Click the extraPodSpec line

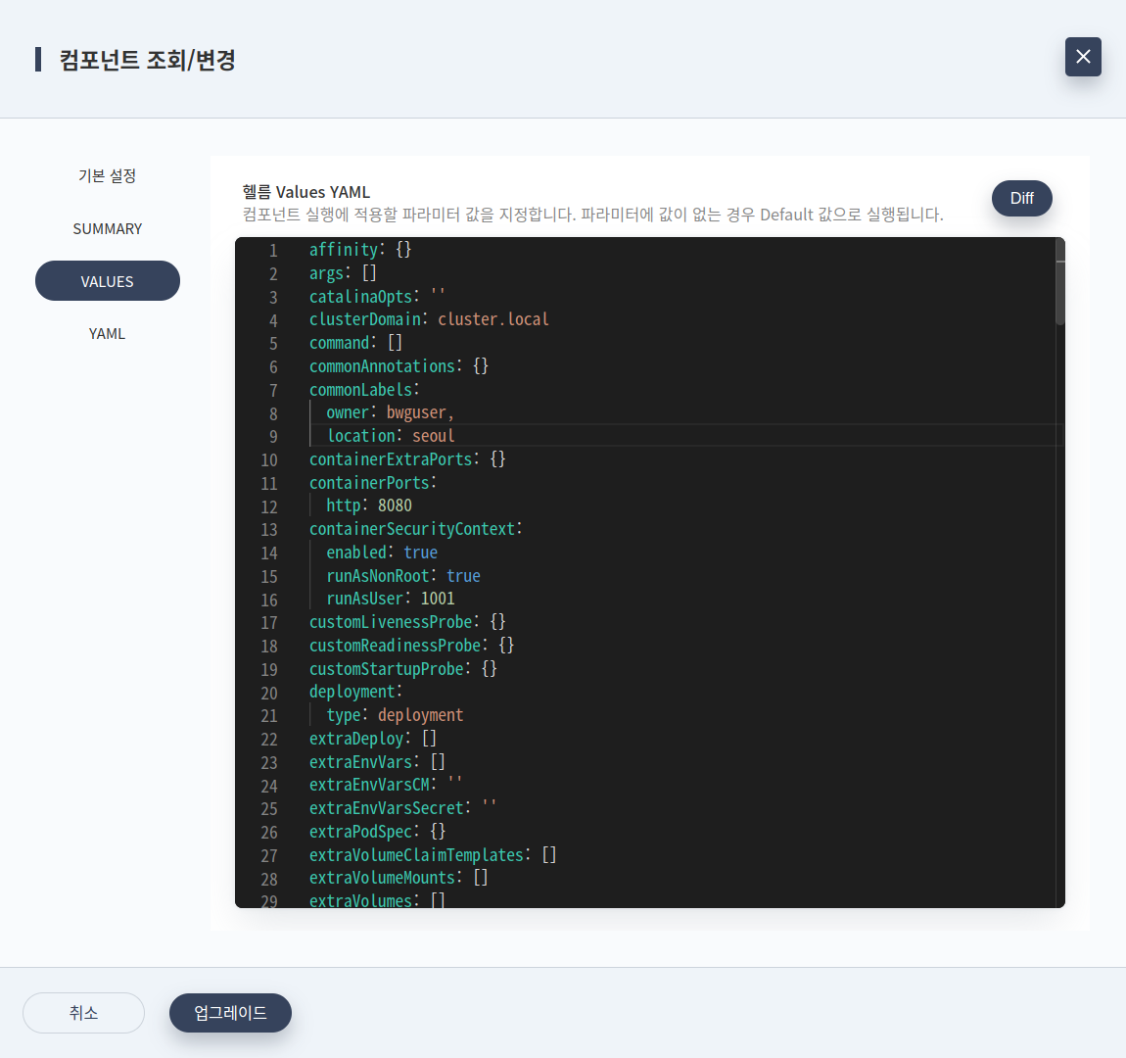(377, 831)
